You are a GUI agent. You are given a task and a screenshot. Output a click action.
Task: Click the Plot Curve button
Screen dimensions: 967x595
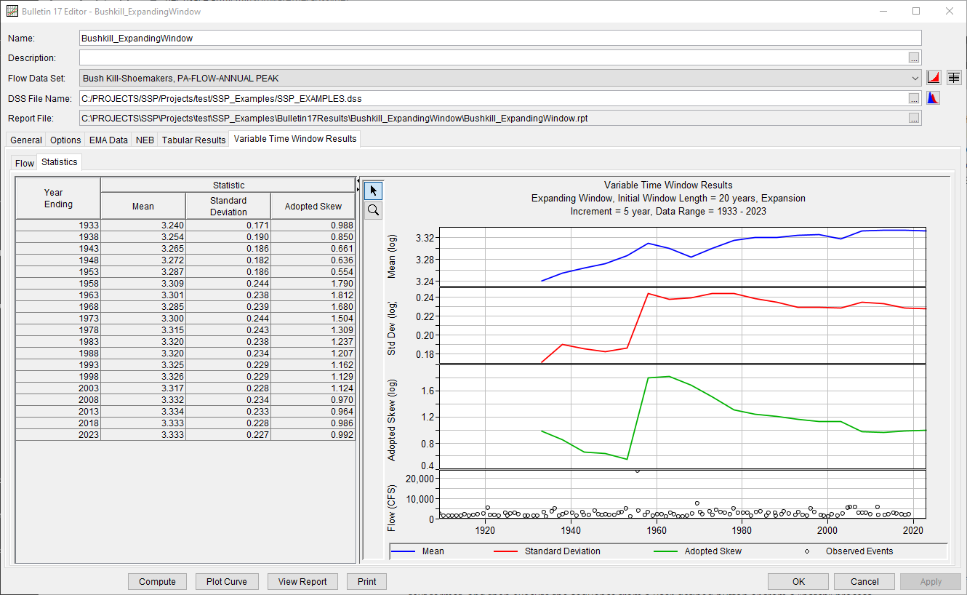(x=226, y=581)
